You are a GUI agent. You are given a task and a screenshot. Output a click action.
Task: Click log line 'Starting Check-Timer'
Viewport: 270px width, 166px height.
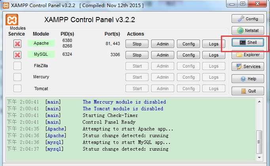[110, 115]
